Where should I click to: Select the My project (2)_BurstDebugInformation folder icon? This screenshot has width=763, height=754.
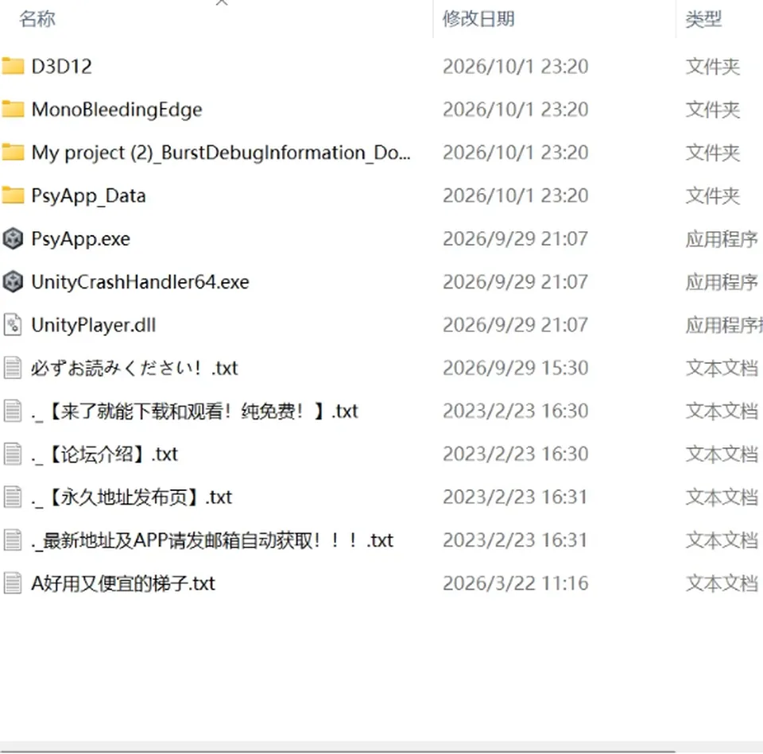[13, 153]
